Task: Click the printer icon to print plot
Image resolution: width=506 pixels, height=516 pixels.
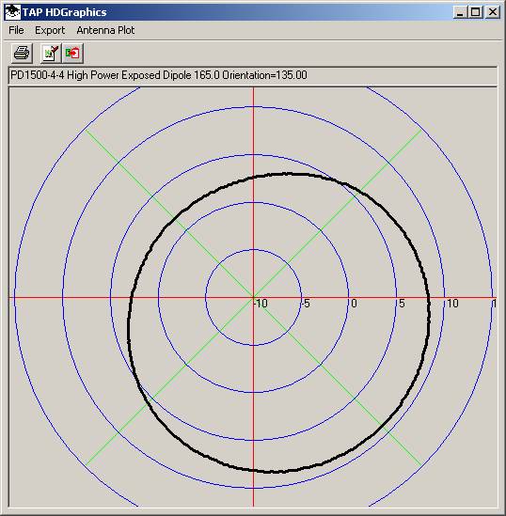Action: [22, 53]
